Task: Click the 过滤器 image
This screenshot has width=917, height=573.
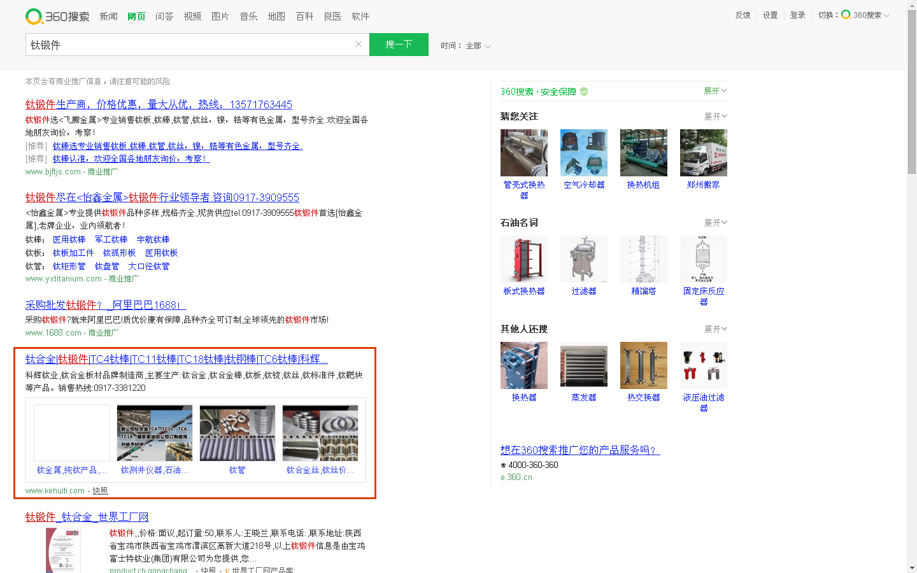Action: click(584, 259)
